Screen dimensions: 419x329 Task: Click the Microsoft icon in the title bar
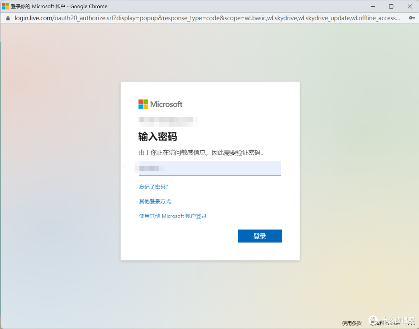pyautogui.click(x=5, y=6)
